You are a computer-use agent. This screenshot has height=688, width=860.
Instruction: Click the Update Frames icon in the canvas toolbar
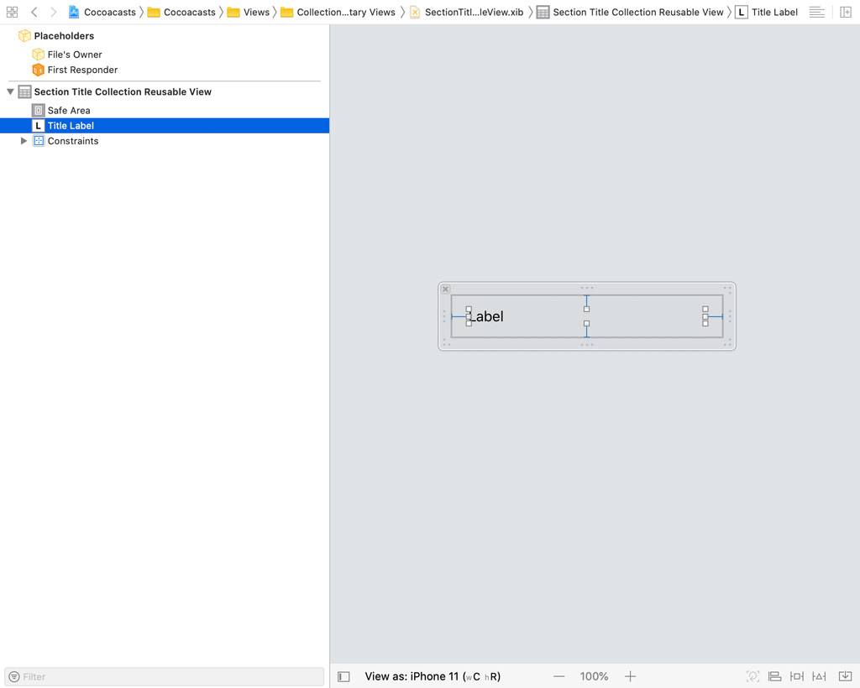pos(752,676)
